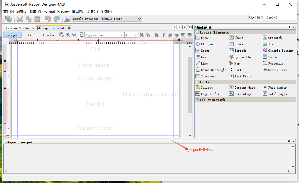Select the Rectangle element

(273, 63)
